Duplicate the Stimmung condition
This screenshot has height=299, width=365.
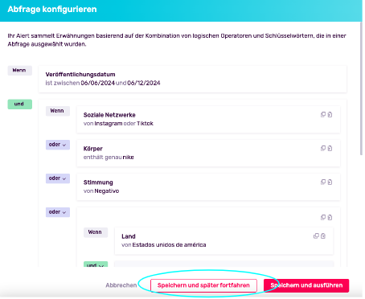click(x=323, y=182)
